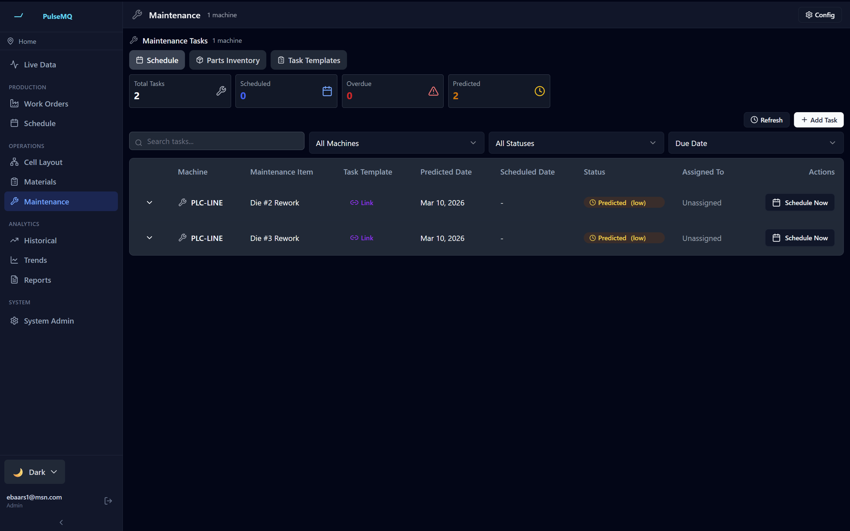Switch to the Task Templates tab
850x531 pixels.
pyautogui.click(x=308, y=60)
